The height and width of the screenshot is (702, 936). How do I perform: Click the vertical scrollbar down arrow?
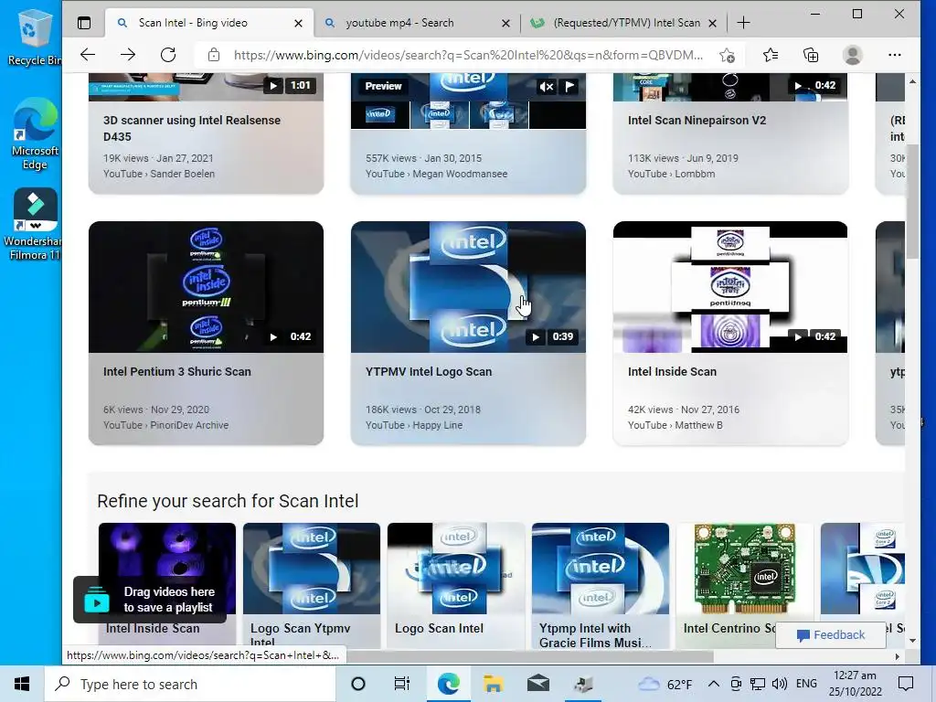click(912, 641)
